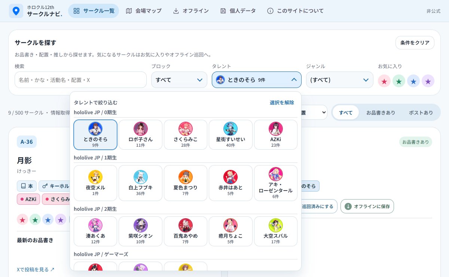Screen dimensions: 449x277
Task: Open the sort order dropdown
Action: [x=314, y=112]
